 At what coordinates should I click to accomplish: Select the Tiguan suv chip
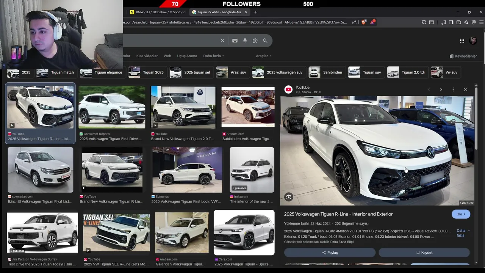(366, 72)
